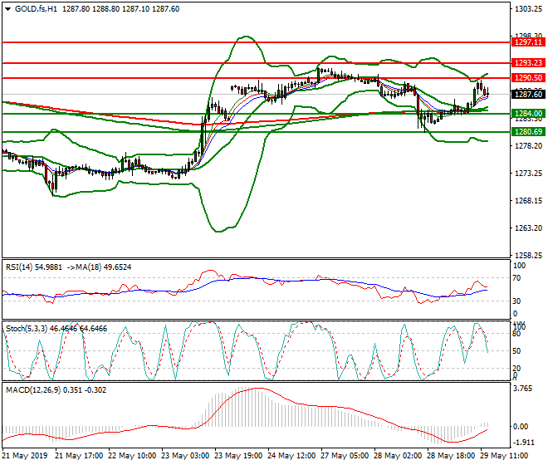Click the 22 May 10:00 time axis label
This screenshot has width=548, height=465.
tap(132, 456)
